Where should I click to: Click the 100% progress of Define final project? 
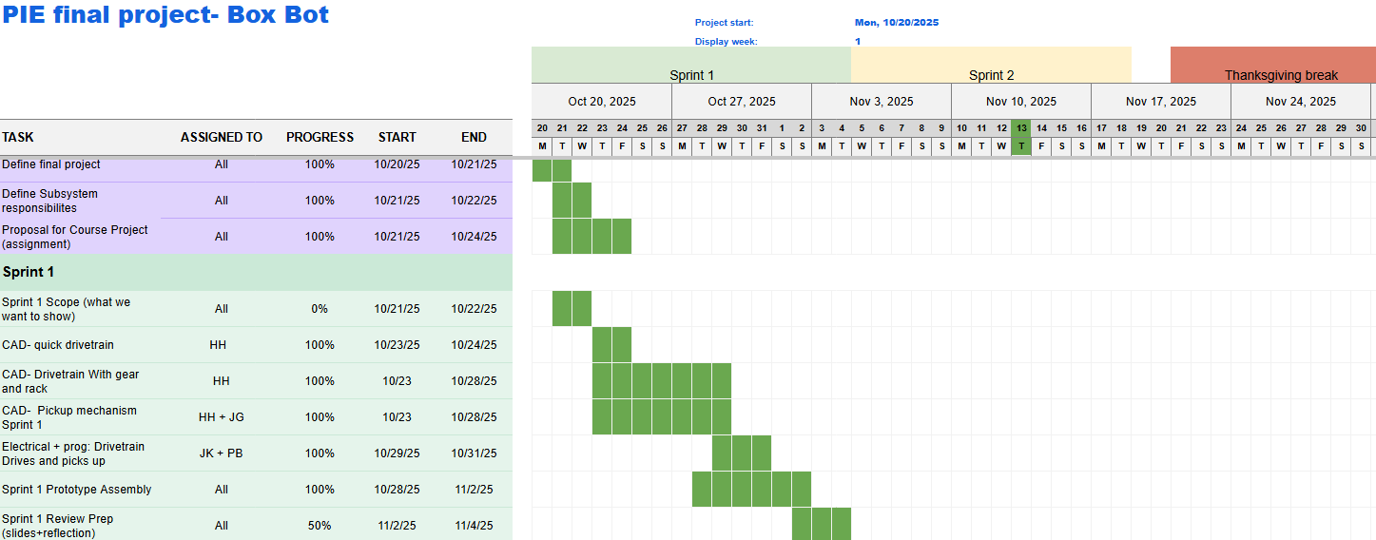tap(320, 164)
